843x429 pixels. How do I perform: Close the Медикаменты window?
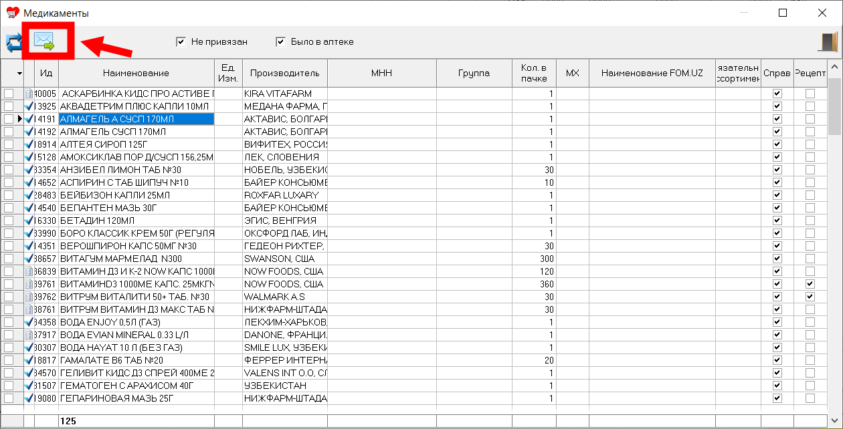[822, 13]
